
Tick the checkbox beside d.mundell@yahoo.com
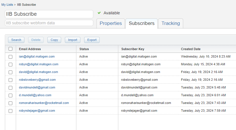point(11,95)
